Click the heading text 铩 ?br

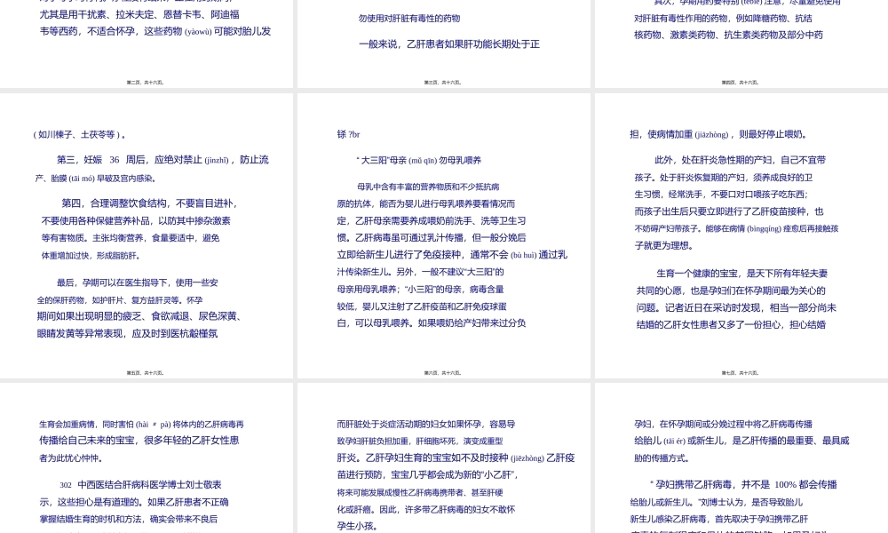350,134
